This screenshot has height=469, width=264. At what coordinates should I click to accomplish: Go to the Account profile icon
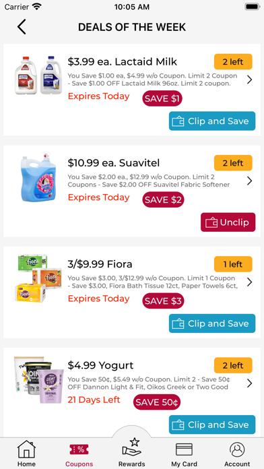point(237,449)
